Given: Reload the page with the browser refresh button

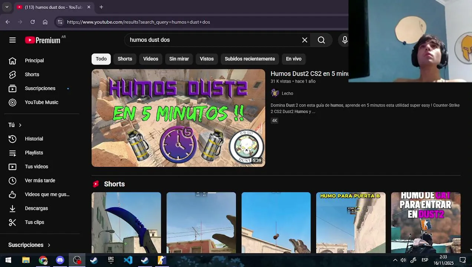Looking at the screenshot, I should click(33, 22).
